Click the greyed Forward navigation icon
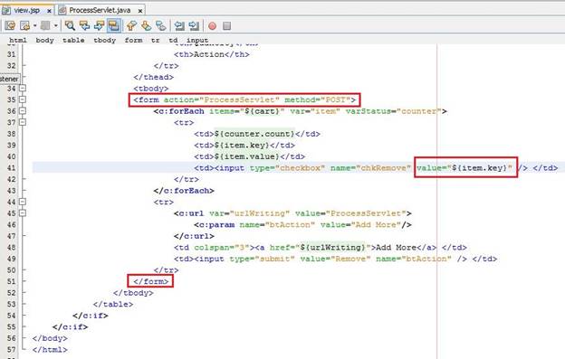 (x=45, y=25)
